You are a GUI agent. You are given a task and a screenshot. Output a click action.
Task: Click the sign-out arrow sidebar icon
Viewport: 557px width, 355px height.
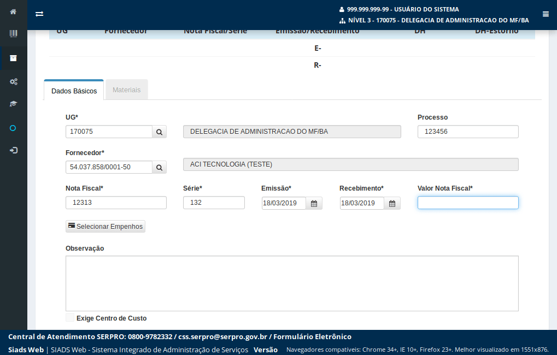(14, 151)
